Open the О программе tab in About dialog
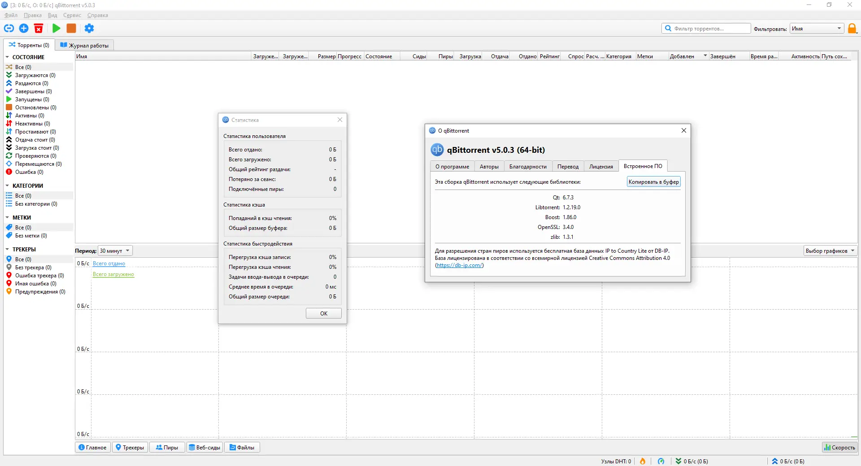 coord(452,167)
